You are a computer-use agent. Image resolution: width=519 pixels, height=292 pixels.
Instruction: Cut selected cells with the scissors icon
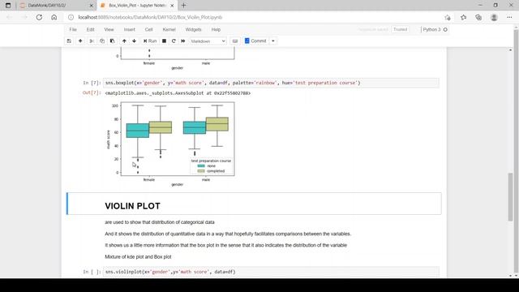(x=92, y=41)
